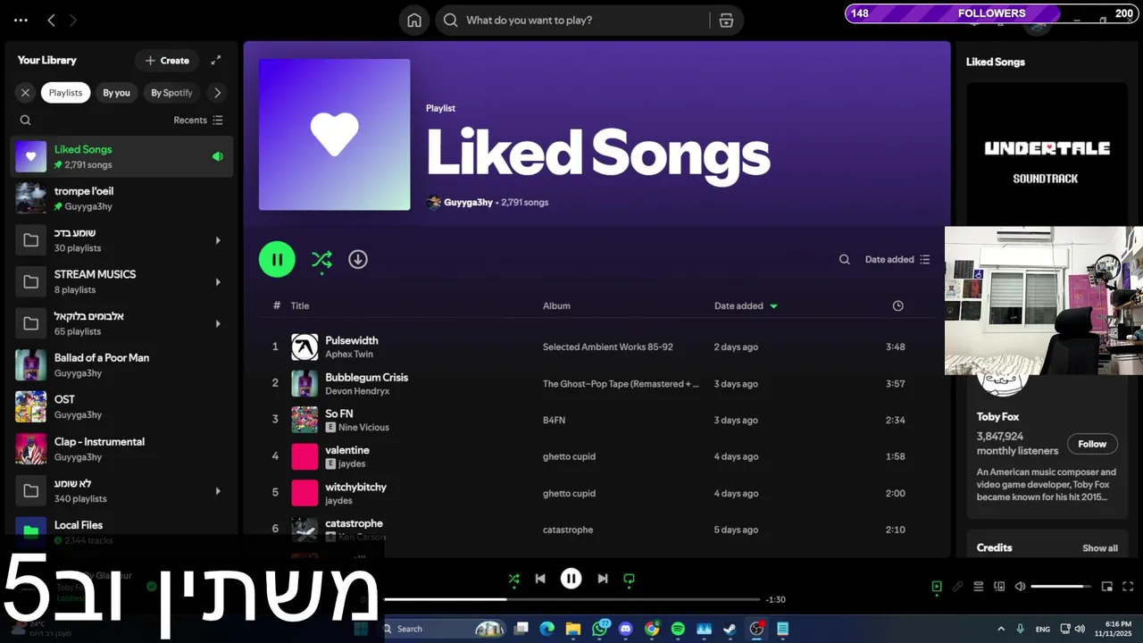
Task: Open Steam from the taskbar
Action: tap(730, 629)
